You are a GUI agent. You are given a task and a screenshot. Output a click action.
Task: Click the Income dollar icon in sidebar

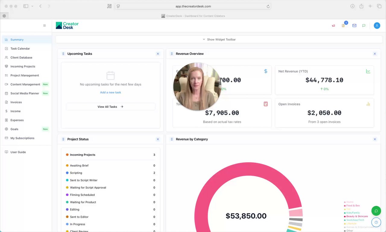(x=6, y=111)
